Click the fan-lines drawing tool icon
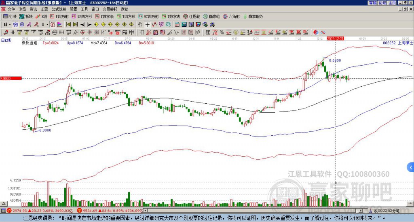 [x=149, y=32]
